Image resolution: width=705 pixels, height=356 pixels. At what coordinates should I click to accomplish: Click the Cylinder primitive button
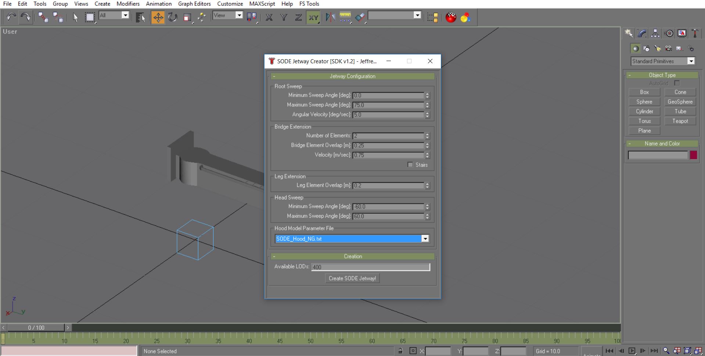tap(644, 111)
